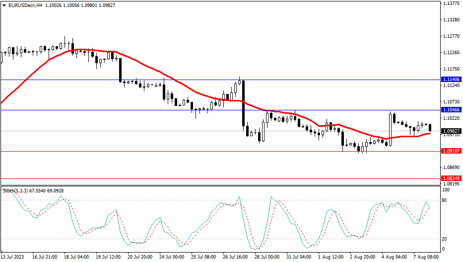Click the 1.13775 value on the price axis
The image size is (463, 262).
[x=451, y=3]
